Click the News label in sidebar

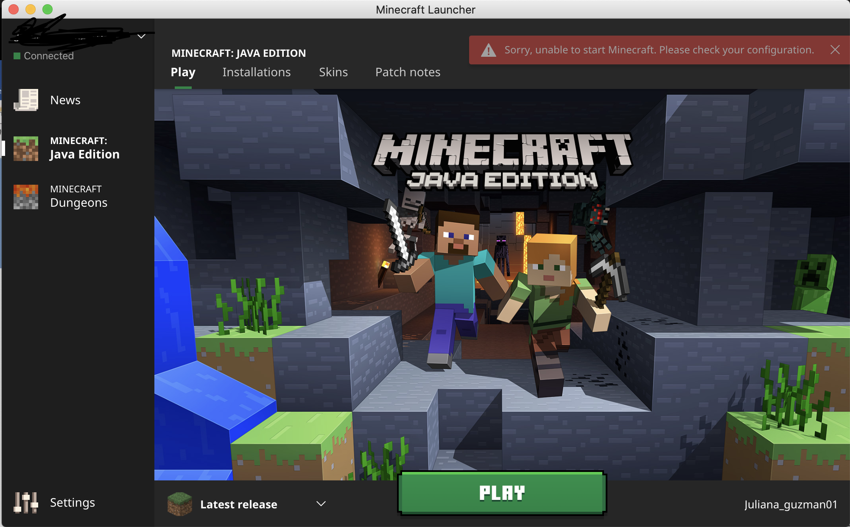(65, 100)
